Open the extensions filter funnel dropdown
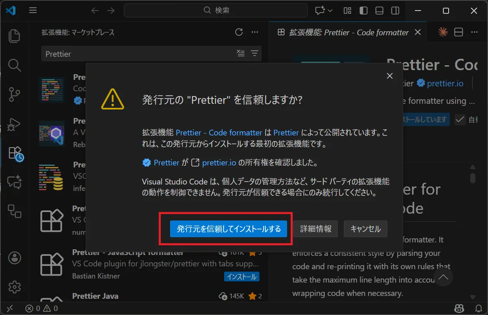 (x=254, y=53)
